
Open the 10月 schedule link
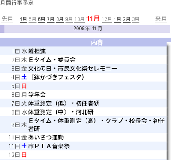(x=80, y=19)
